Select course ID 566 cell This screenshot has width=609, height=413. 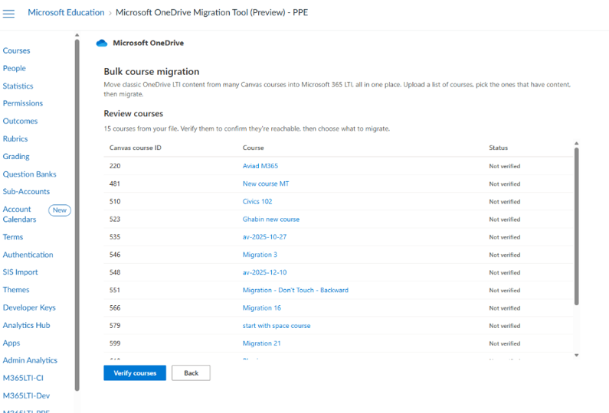click(x=115, y=308)
